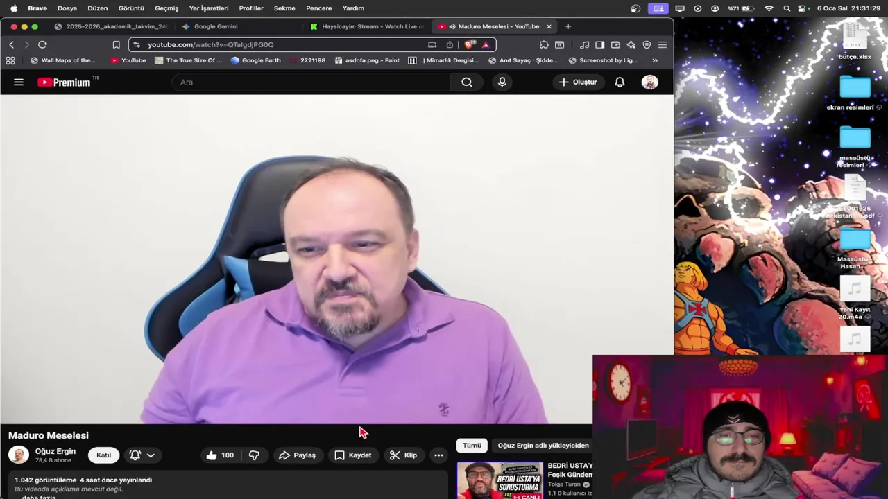Open the Wall Maps bookmark
This screenshot has height=499, width=888.
coord(62,60)
